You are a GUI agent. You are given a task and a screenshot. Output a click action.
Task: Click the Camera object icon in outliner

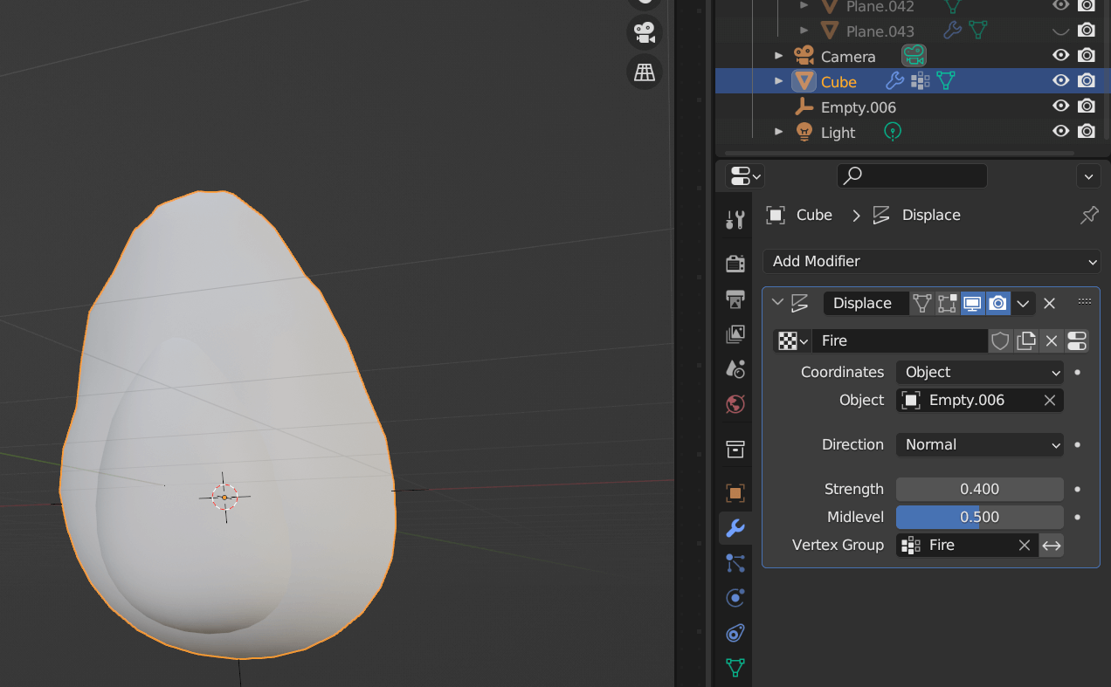pyautogui.click(x=804, y=56)
